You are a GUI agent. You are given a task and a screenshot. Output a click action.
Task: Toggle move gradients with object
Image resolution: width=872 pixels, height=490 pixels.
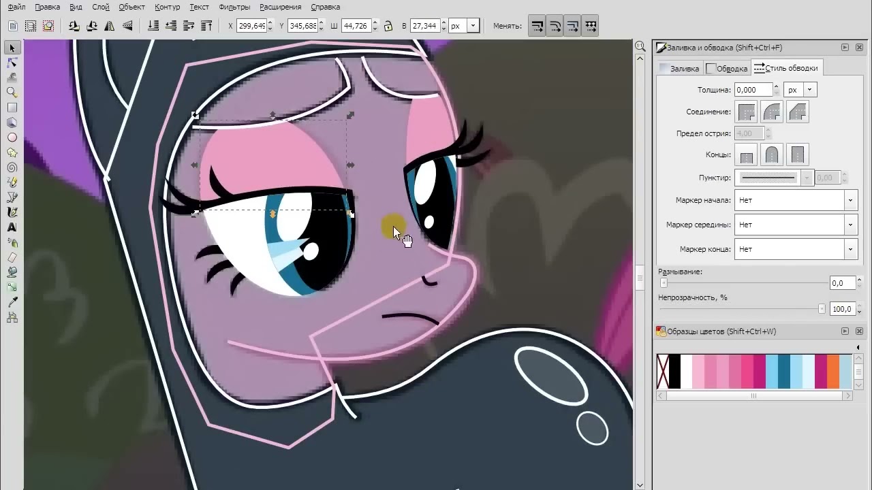(x=573, y=26)
